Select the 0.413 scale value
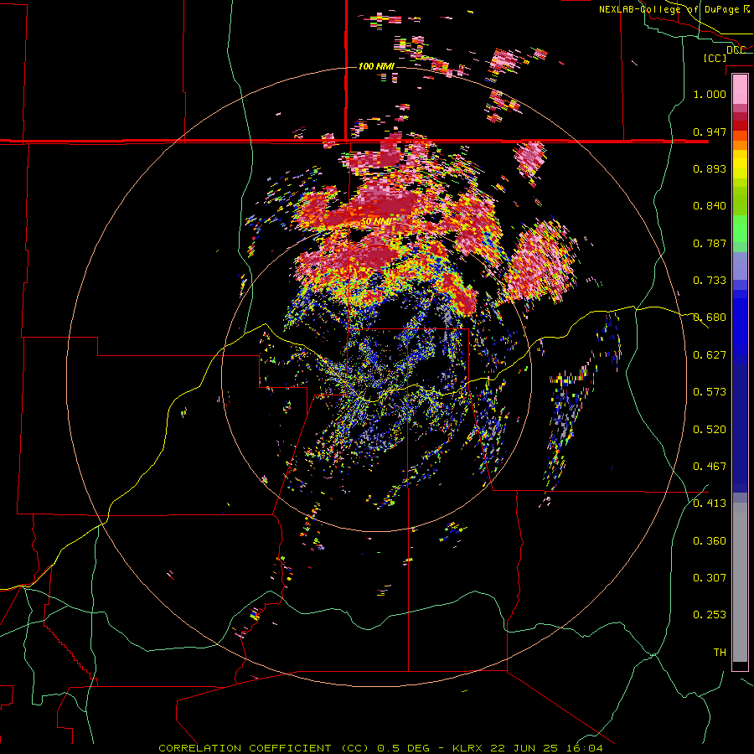Screen dimensions: 754x754 pos(710,504)
